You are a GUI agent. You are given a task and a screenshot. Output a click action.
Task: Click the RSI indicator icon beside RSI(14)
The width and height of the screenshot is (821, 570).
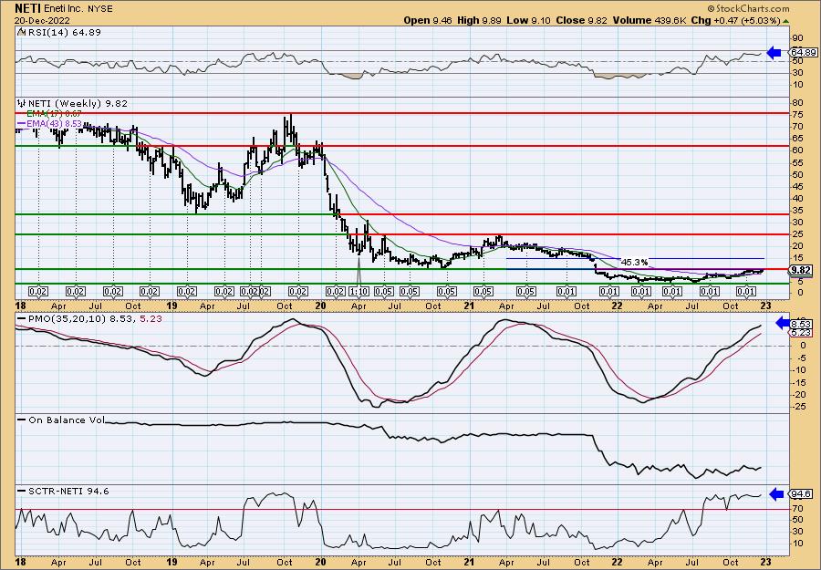pos(21,32)
